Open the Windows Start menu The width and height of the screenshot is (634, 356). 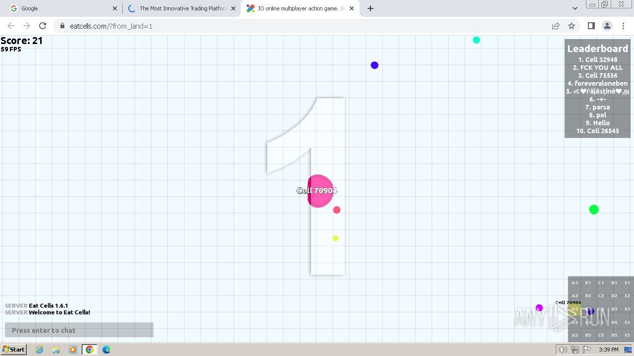click(x=13, y=350)
